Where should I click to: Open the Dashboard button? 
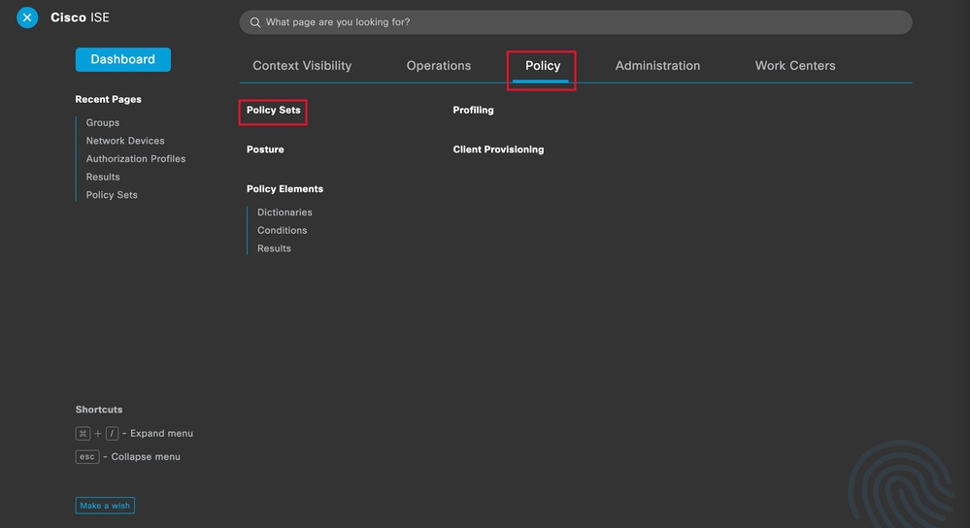click(x=123, y=59)
